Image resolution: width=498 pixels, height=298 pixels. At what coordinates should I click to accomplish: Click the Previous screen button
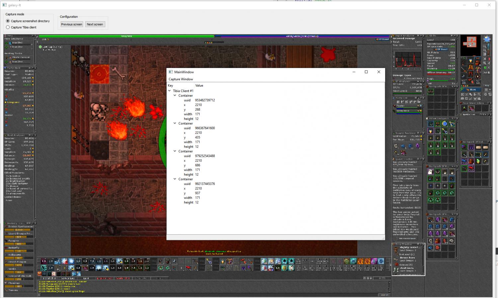point(71,24)
